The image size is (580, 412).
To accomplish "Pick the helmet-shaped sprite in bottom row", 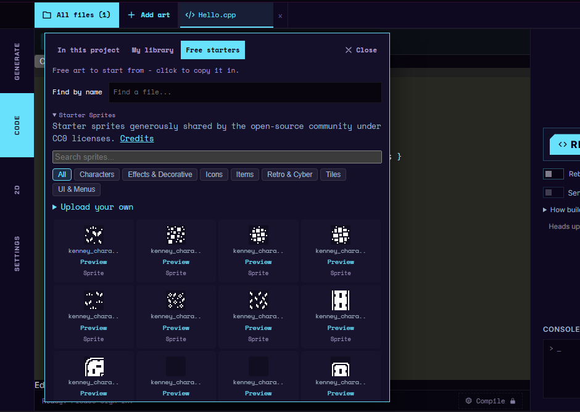I will 341,367.
